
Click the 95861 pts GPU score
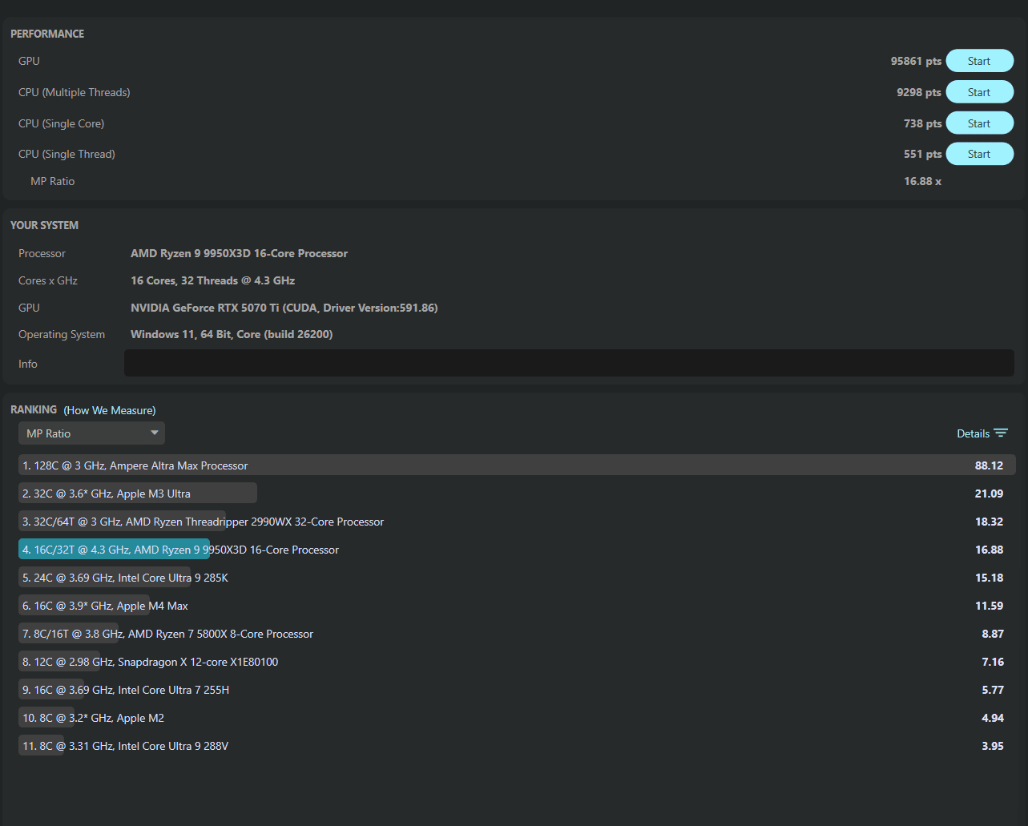pos(916,61)
